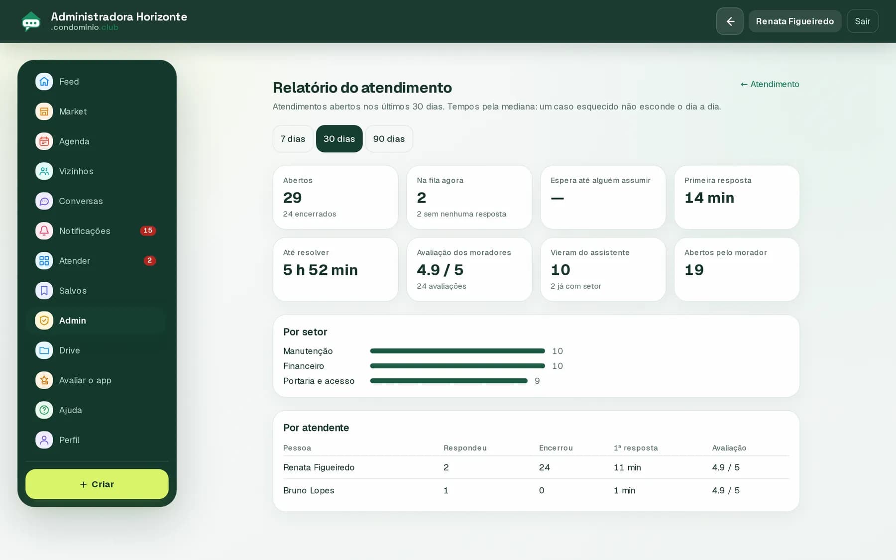Open the Salvos bookmark icon

point(44,291)
